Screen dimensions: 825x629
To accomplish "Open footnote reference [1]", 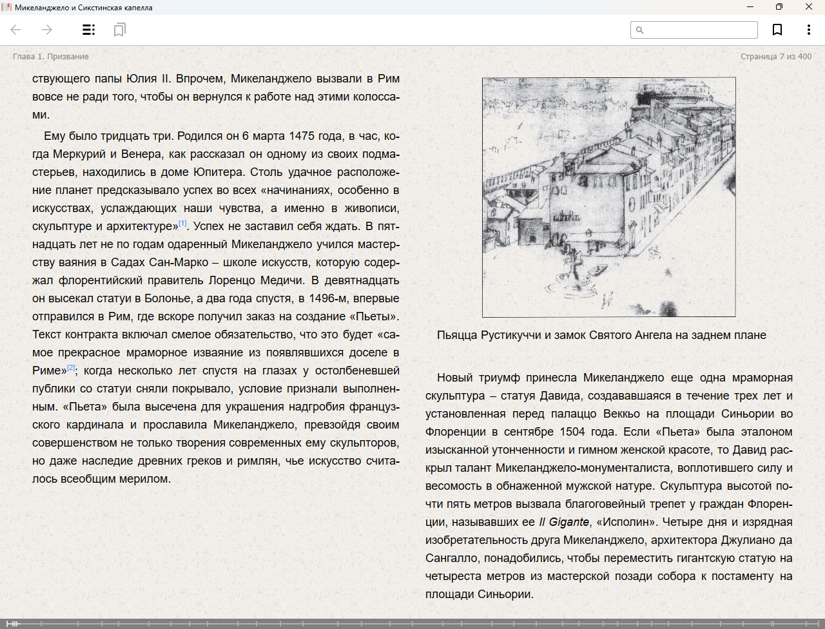I will point(182,224).
